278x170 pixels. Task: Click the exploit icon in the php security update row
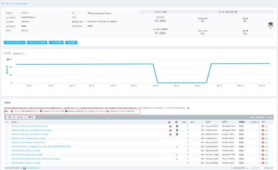(x=177, y=159)
